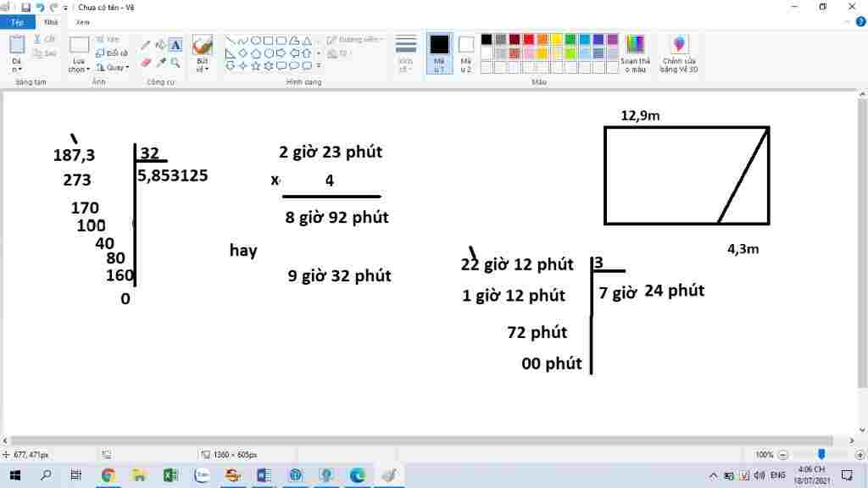The height and width of the screenshot is (488, 868).
Task: Launch Chrome from the taskbar
Action: coord(108,474)
